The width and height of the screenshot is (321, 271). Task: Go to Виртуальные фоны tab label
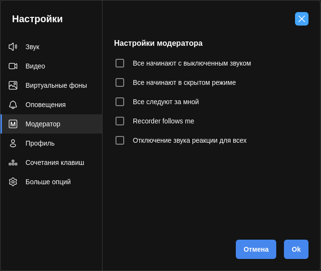tap(56, 85)
